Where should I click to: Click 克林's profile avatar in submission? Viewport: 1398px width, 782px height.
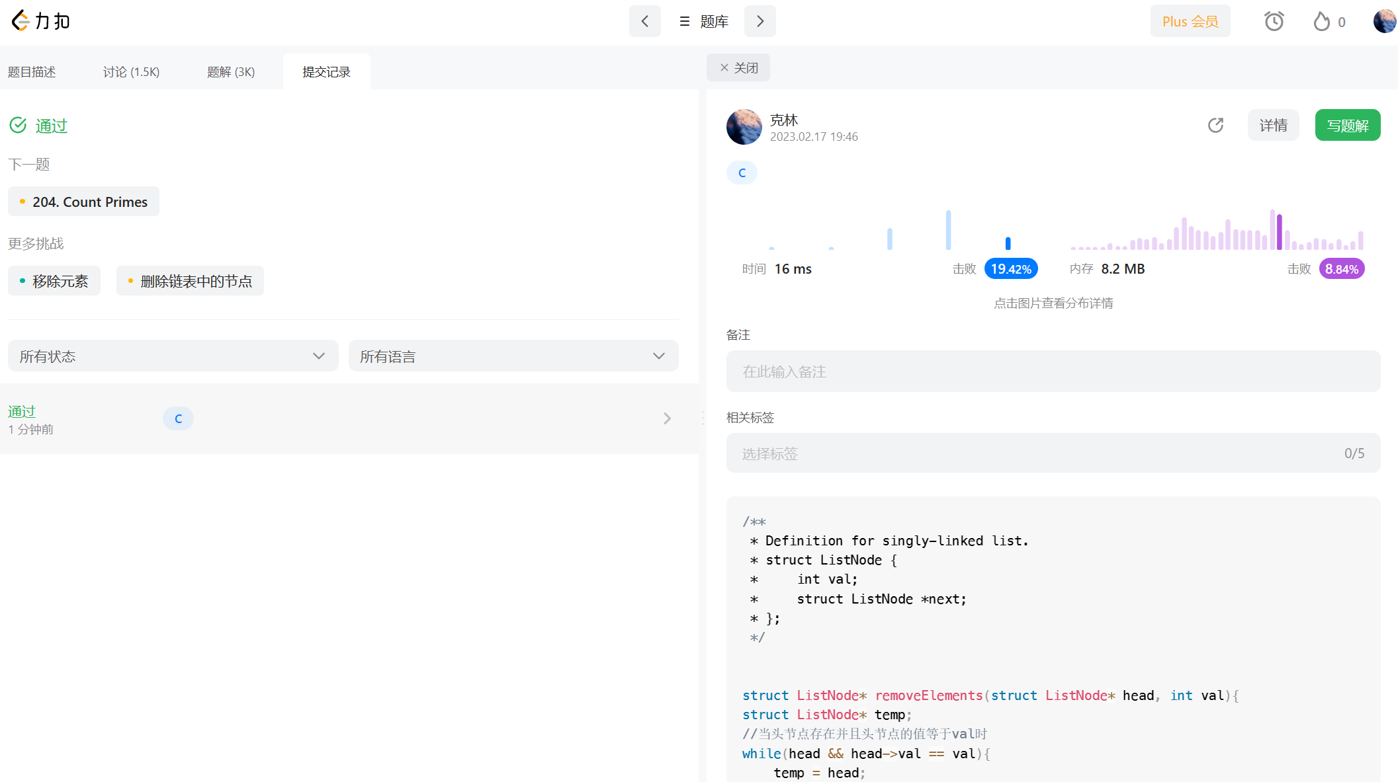[744, 127]
